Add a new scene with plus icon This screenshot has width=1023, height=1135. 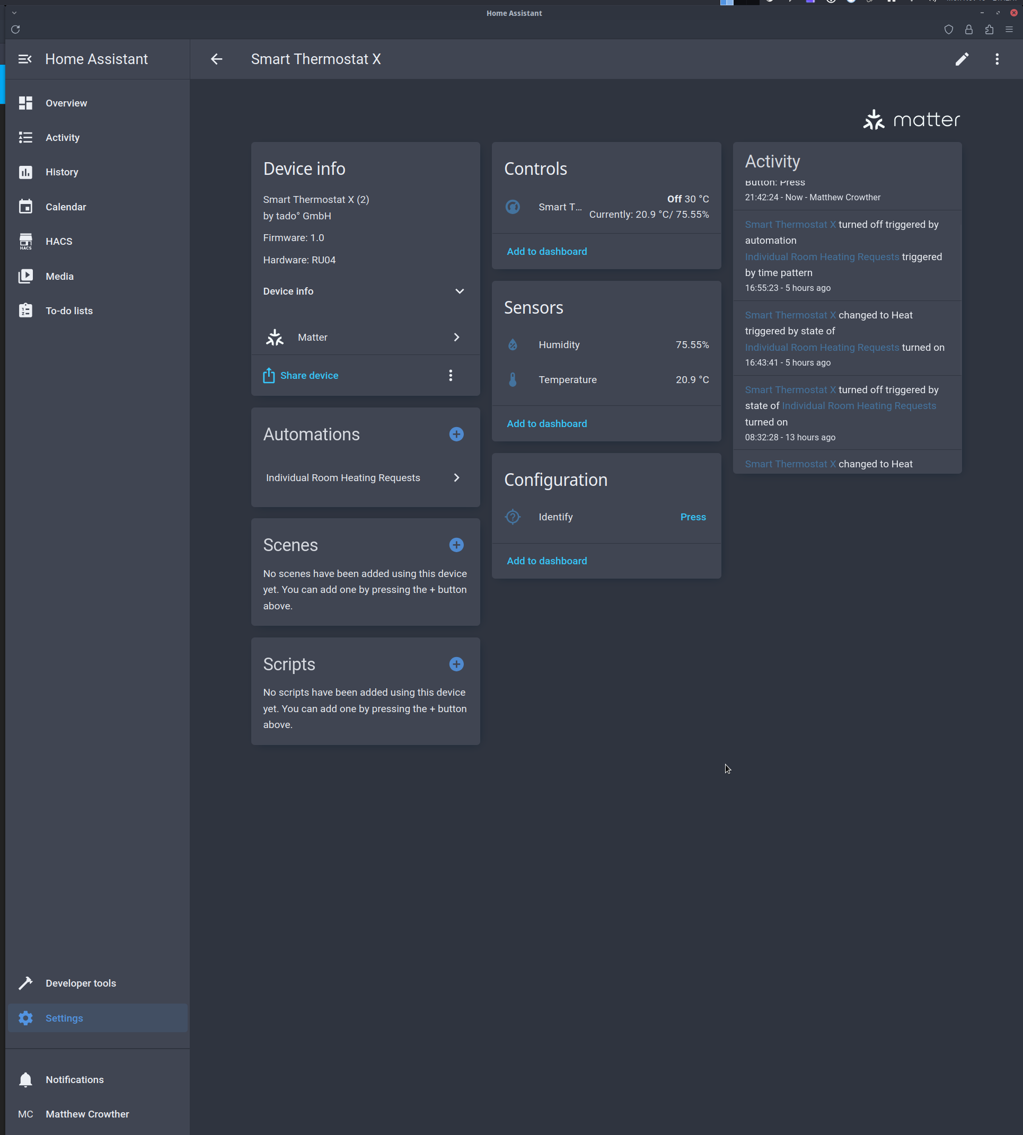[456, 545]
